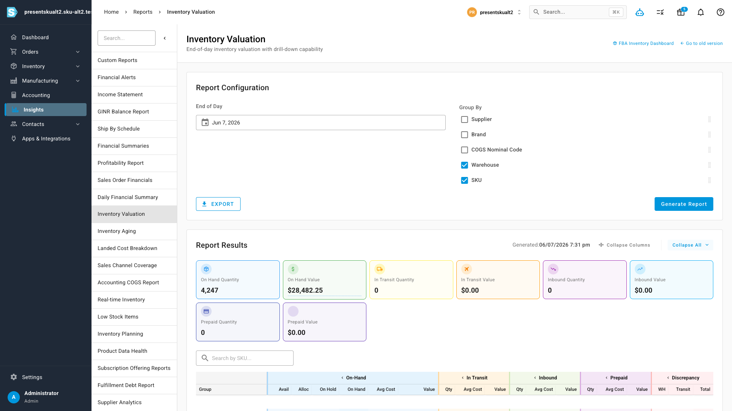Expand the Inventory sidebar menu

46,66
